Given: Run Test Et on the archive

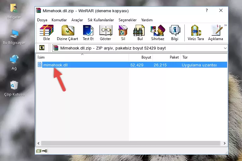Looking at the screenshot, I should 88,33.
